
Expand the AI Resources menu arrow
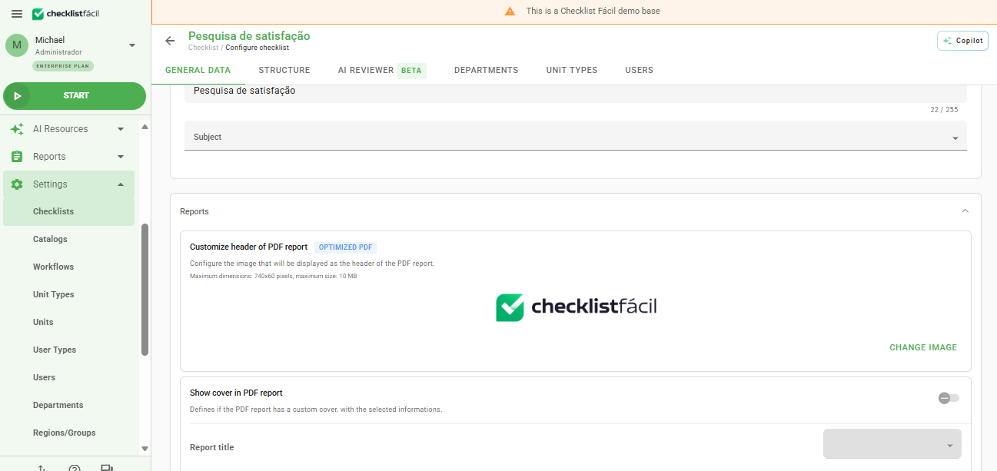121,129
